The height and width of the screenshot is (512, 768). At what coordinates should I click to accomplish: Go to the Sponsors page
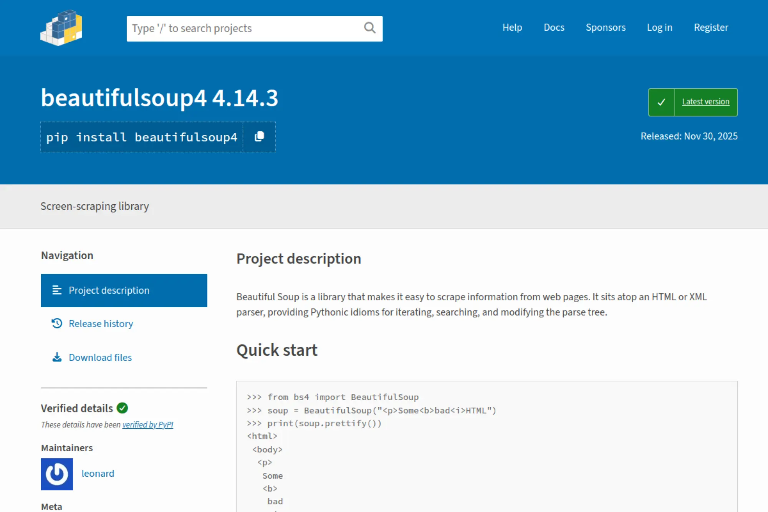605,28
